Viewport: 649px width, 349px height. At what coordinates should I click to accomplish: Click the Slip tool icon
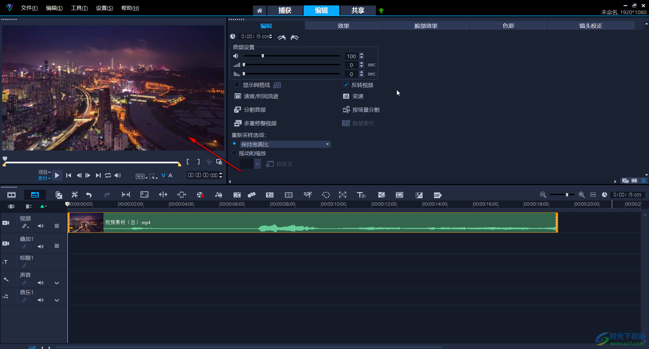pyautogui.click(x=126, y=194)
